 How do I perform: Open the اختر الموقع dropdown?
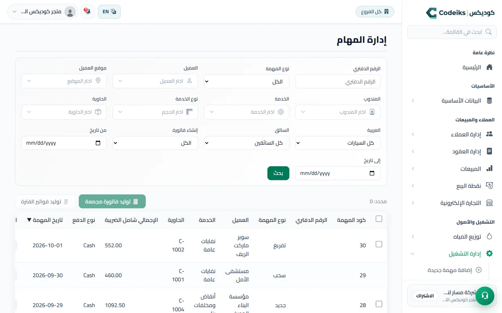[64, 81]
